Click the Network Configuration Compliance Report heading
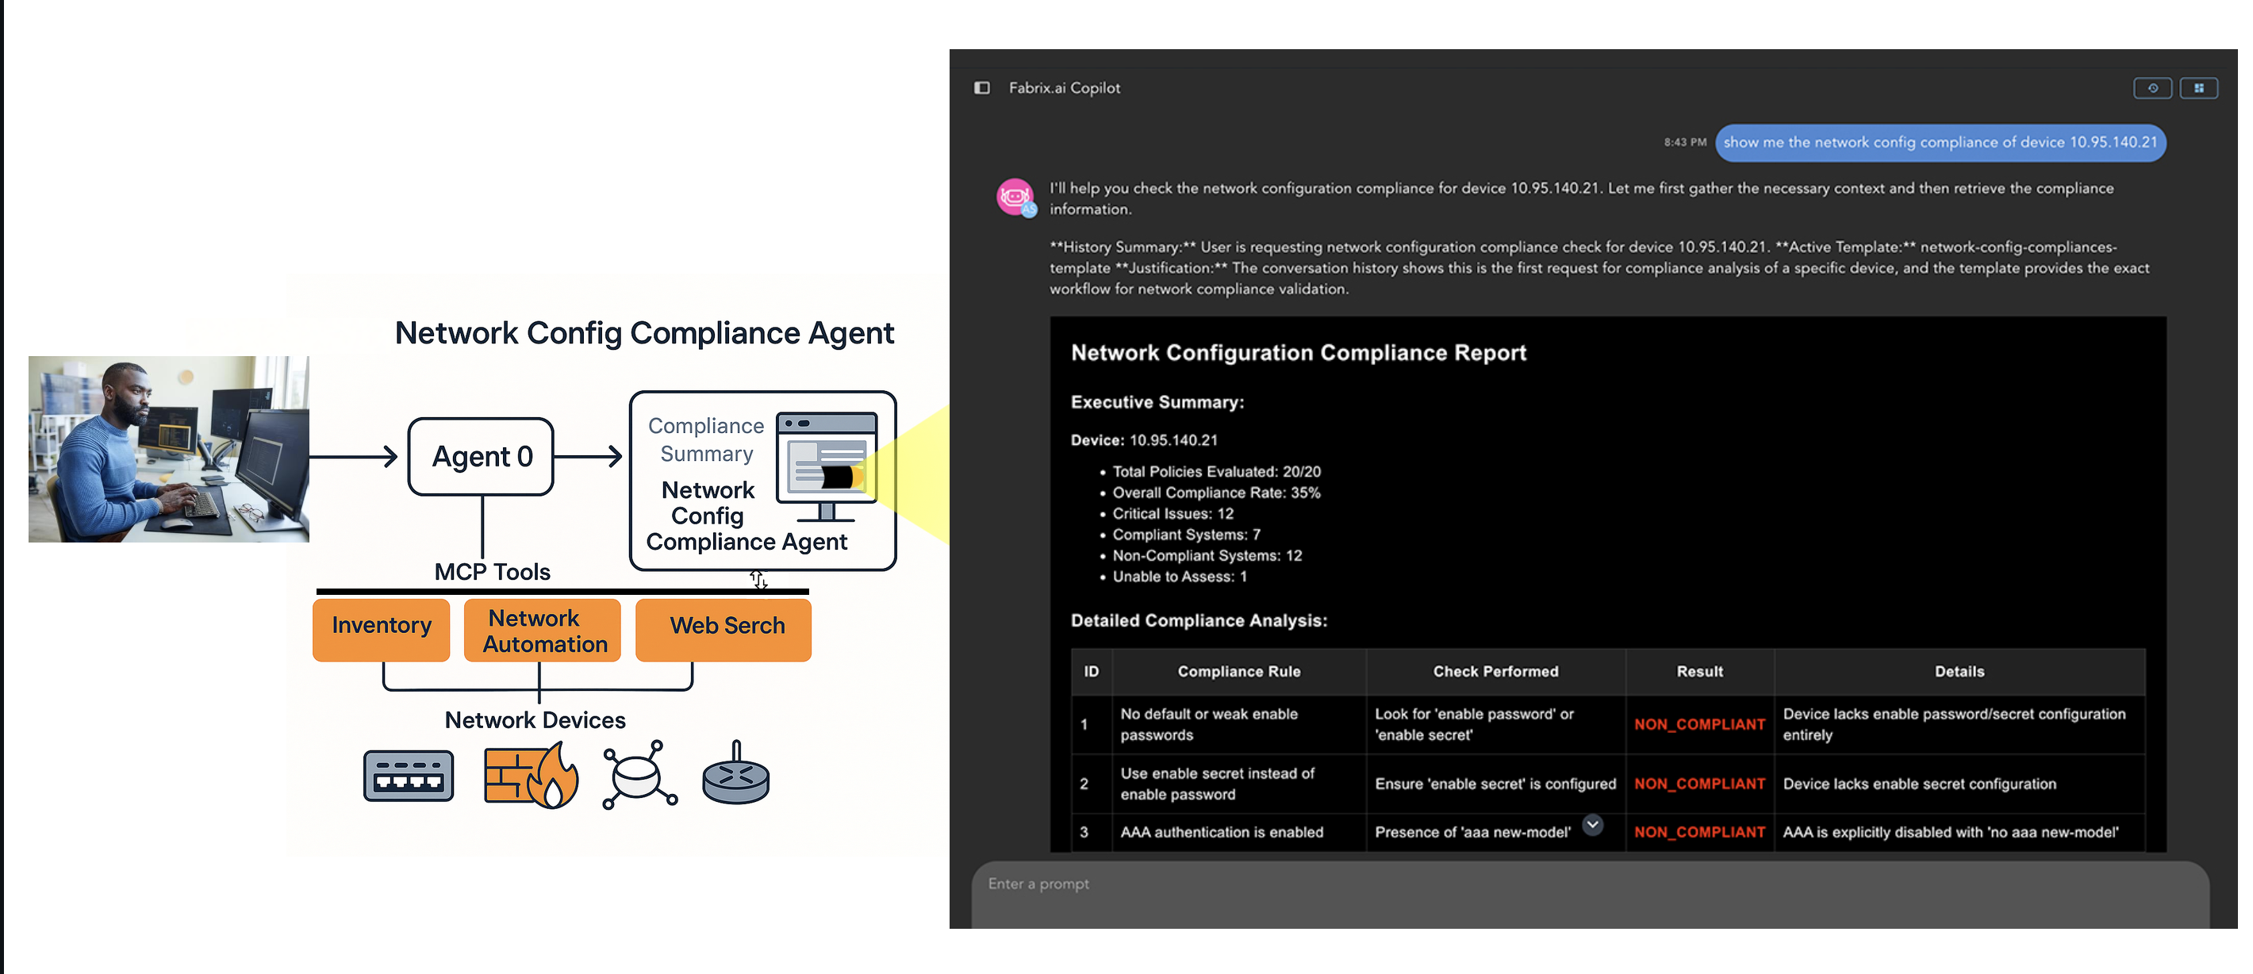This screenshot has width=2253, height=974. pos(1298,352)
